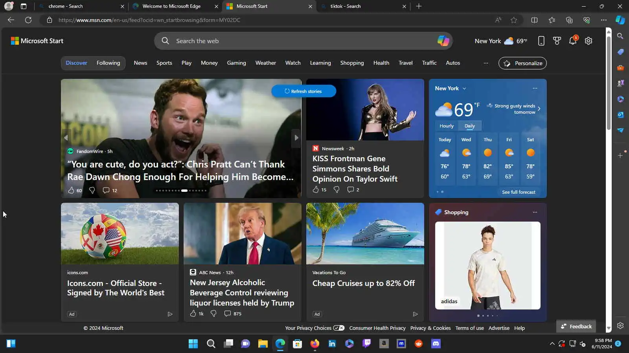The width and height of the screenshot is (629, 353).
Task: Open Discord from the taskbar
Action: (436, 344)
